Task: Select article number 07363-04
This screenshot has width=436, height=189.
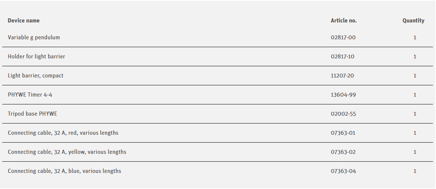Action: click(x=343, y=171)
